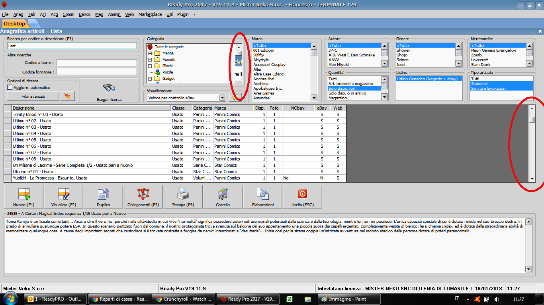This screenshot has height=305, width=544.
Task: Click the Nuovo (F4) button
Action: point(24,197)
